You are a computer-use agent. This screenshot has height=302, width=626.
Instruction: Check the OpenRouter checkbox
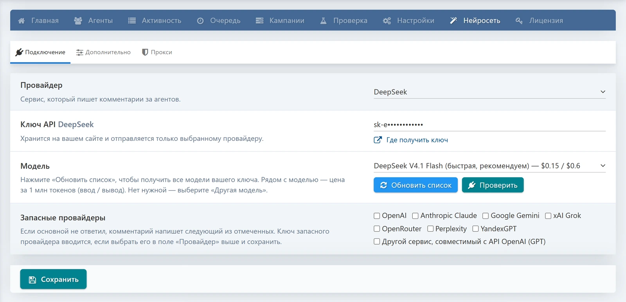[377, 229]
